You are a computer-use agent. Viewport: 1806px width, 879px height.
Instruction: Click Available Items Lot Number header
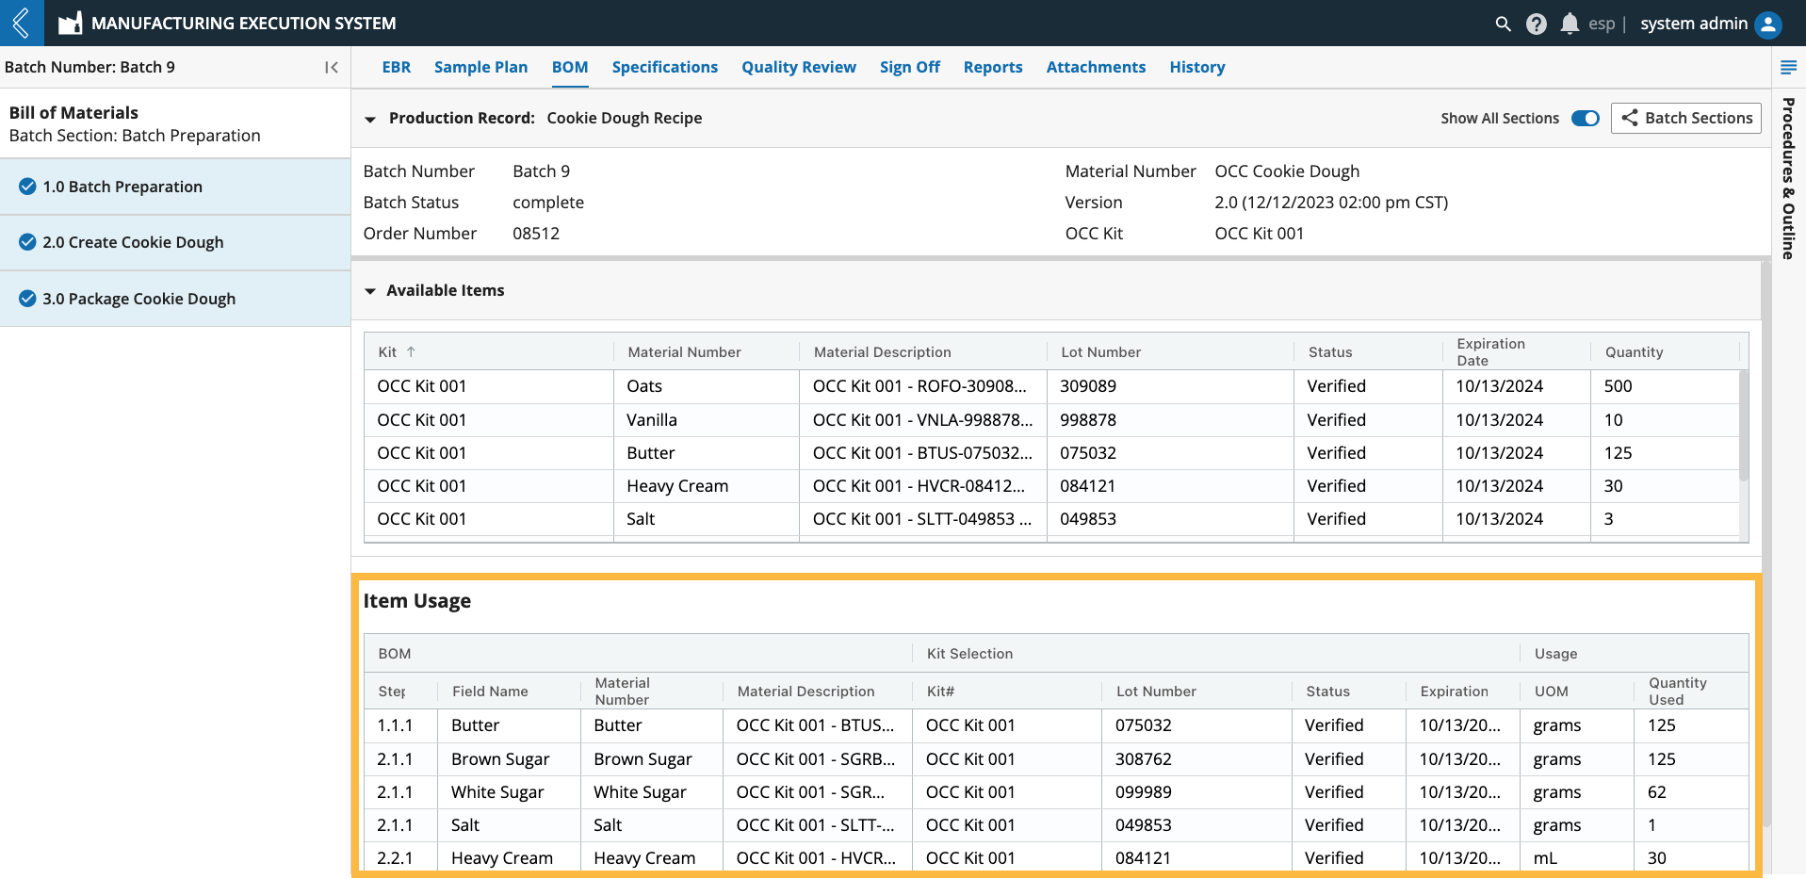[1101, 351]
